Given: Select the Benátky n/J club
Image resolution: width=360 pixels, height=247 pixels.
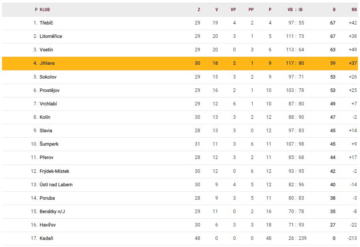Looking at the screenshot, I should 52,211.
